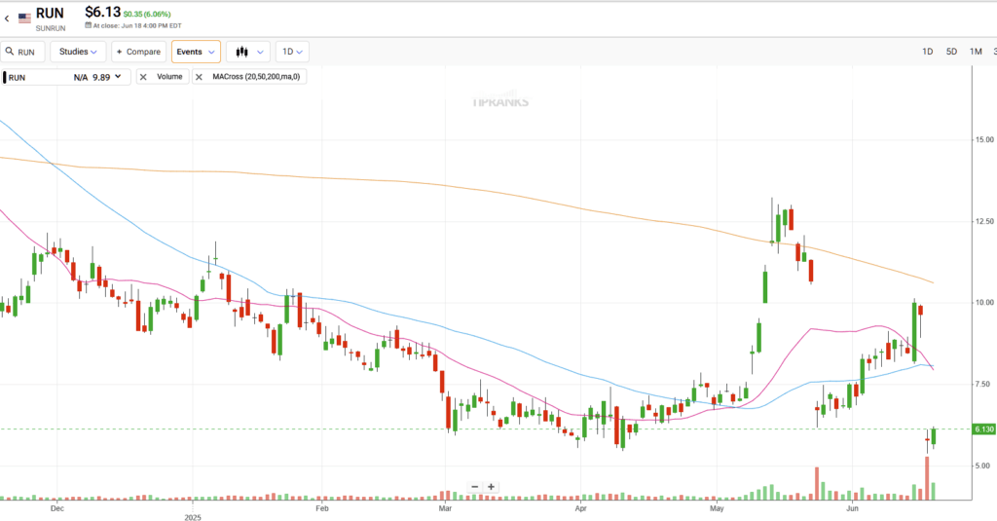Click the SUNRUN company name
Screen dimensions: 997x521
pos(51,28)
